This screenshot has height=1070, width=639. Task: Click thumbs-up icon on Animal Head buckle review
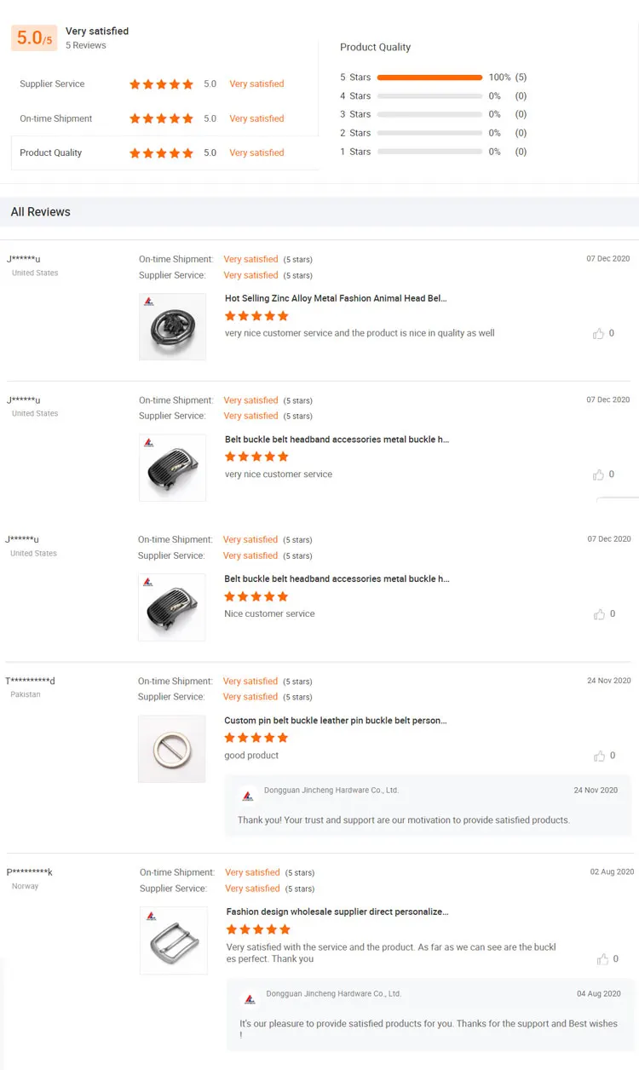[x=598, y=333]
